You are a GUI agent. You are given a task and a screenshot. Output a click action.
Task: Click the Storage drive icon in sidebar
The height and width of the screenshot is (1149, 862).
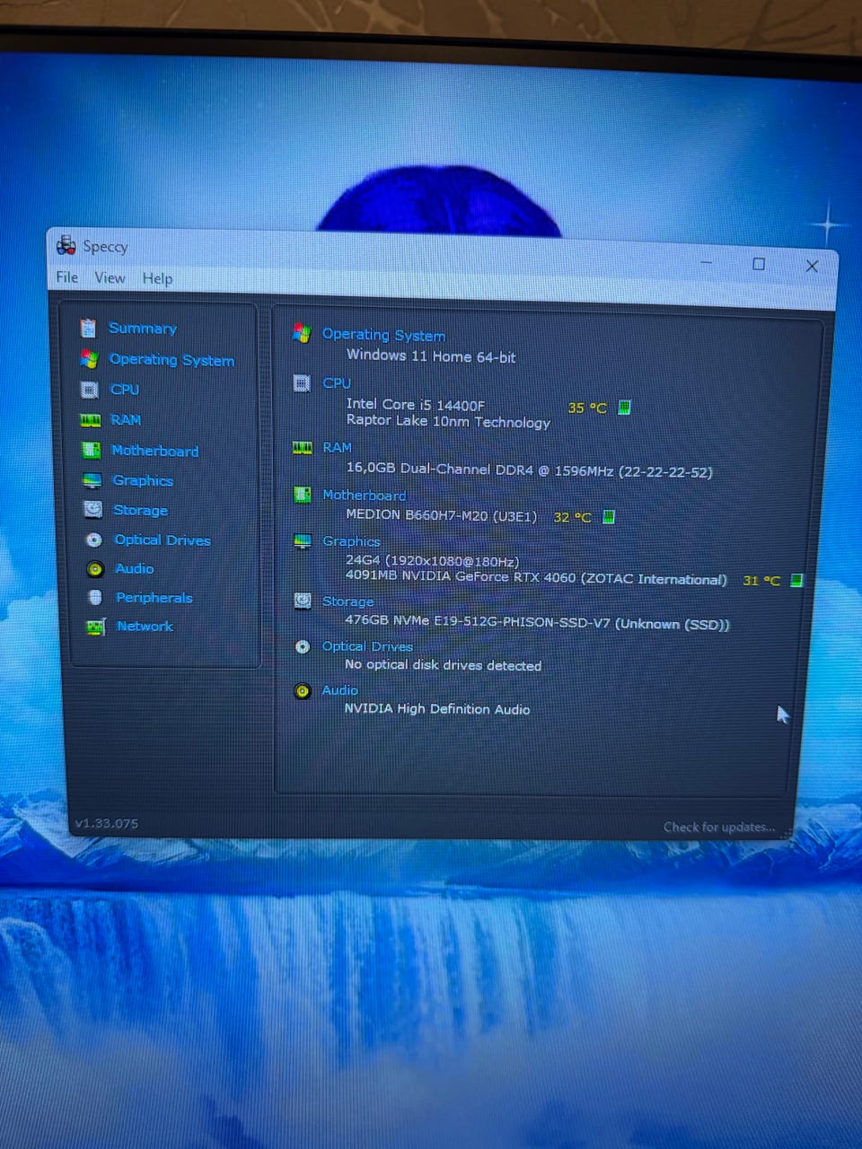92,510
